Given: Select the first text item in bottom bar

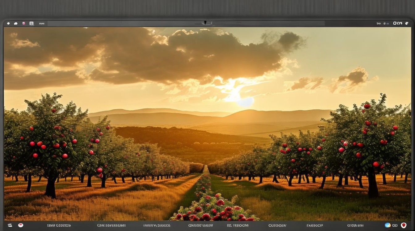Looking at the screenshot, I should pos(59,225).
